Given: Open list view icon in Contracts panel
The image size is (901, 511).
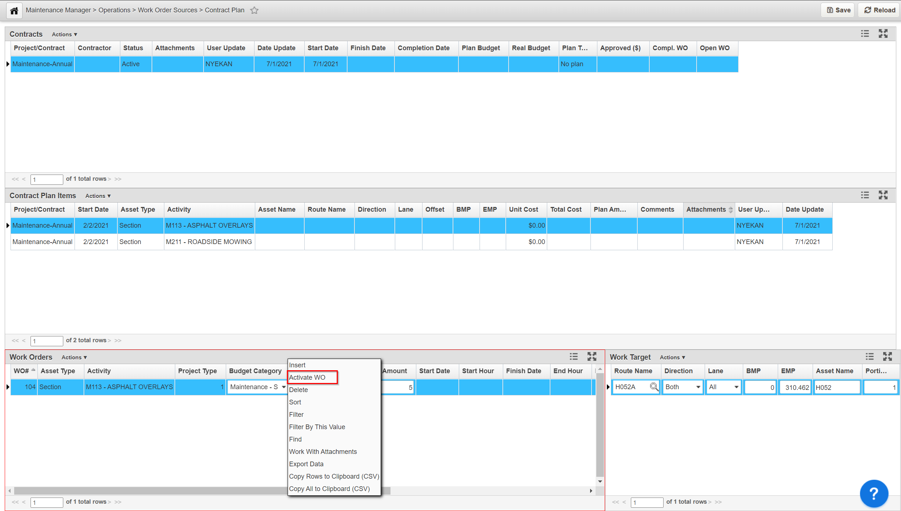Looking at the screenshot, I should [x=865, y=34].
